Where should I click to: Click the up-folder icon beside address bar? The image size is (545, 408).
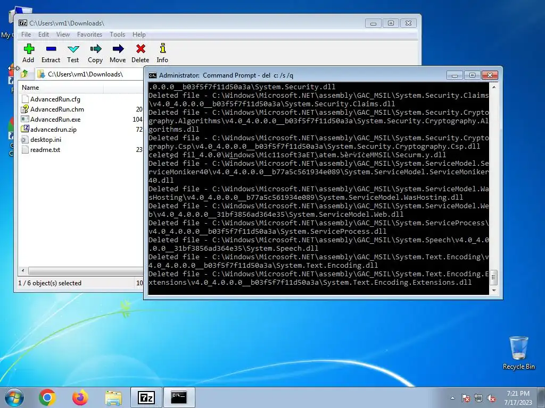point(24,74)
